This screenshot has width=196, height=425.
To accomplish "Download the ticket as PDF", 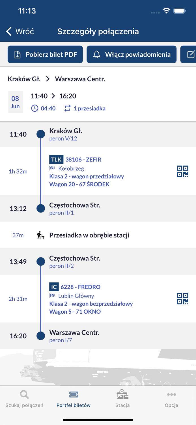I will tap(45, 54).
